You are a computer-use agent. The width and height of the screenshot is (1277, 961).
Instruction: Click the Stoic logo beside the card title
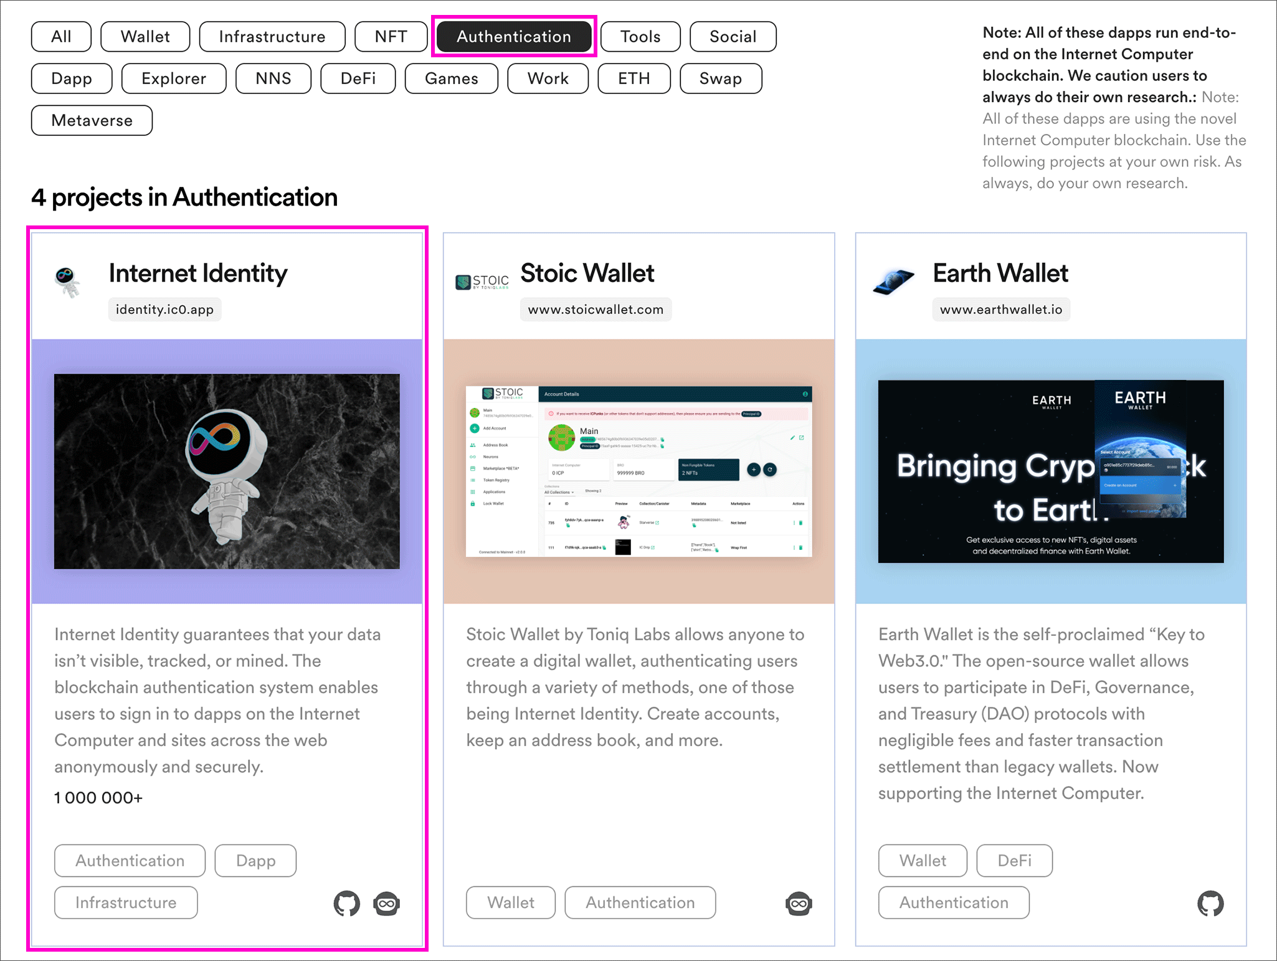482,282
